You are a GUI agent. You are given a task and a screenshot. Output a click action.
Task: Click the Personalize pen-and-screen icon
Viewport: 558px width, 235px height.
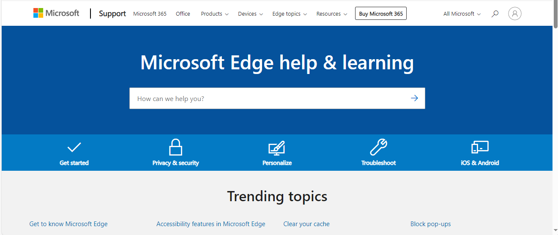(x=277, y=148)
